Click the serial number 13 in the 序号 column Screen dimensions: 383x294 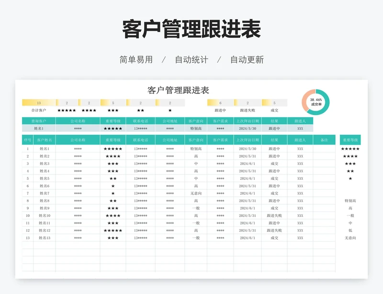(x=28, y=238)
